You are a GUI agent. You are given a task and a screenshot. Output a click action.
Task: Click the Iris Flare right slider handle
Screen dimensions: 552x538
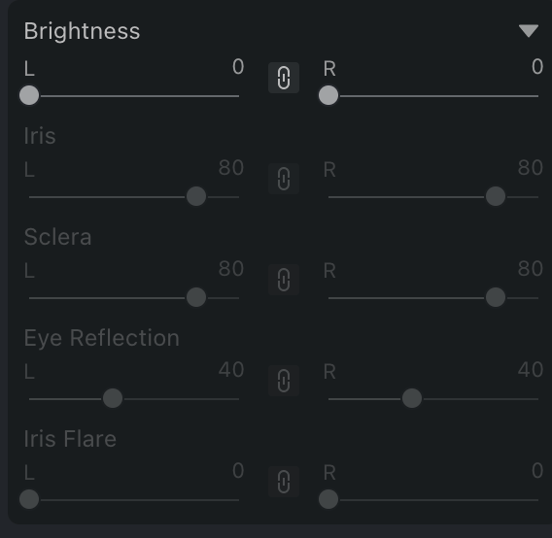click(328, 499)
